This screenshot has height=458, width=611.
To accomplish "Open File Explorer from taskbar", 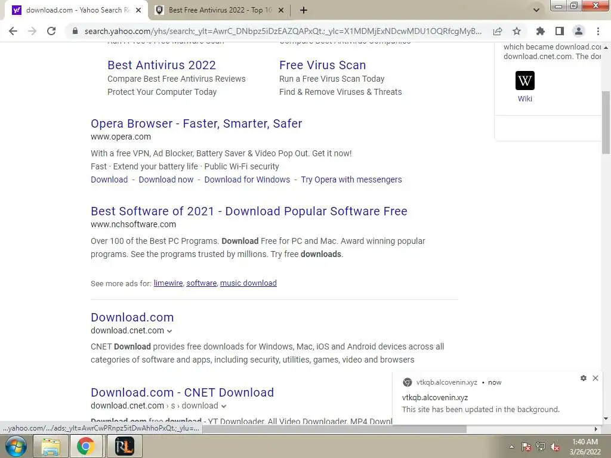I will [x=51, y=446].
